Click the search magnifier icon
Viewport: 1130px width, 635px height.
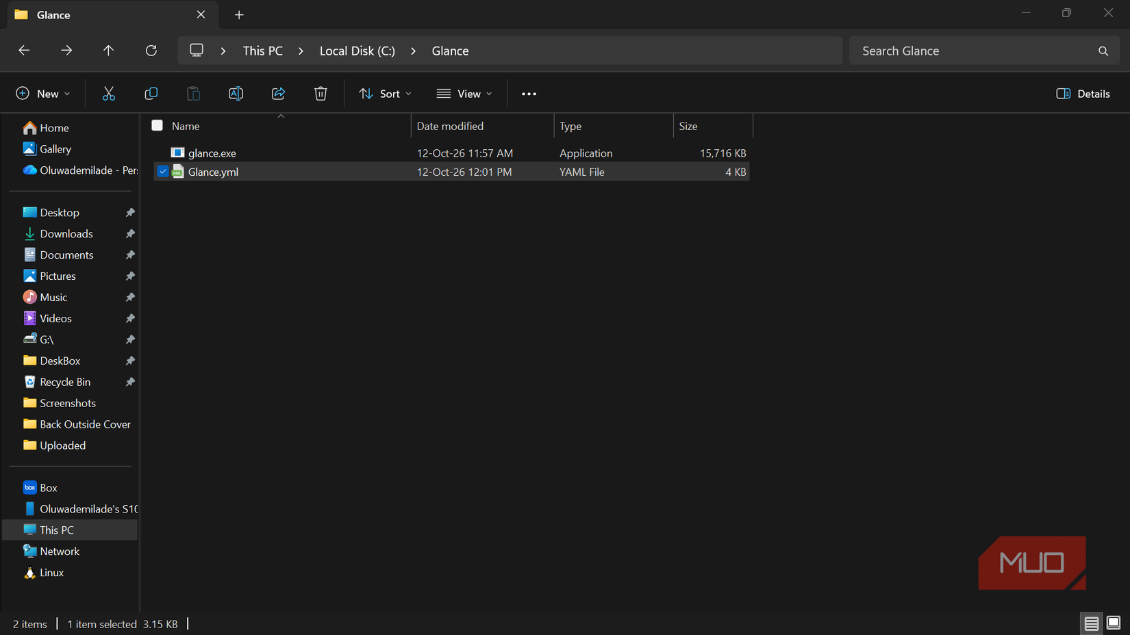[1103, 51]
